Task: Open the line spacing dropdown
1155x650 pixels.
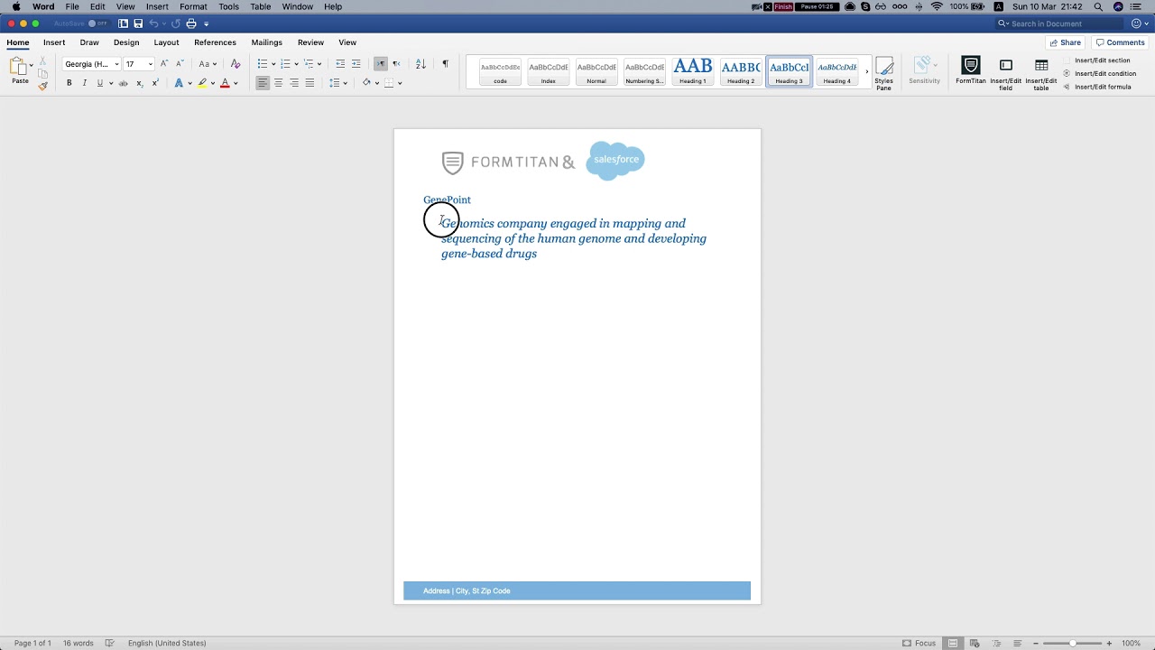Action: (338, 83)
